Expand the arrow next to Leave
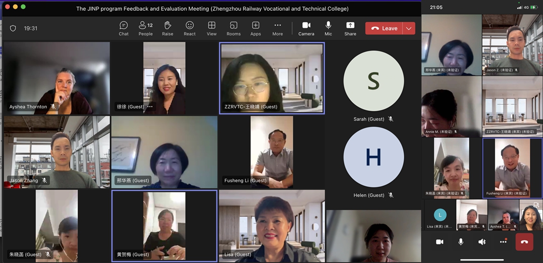This screenshot has height=263, width=543. pyautogui.click(x=409, y=28)
